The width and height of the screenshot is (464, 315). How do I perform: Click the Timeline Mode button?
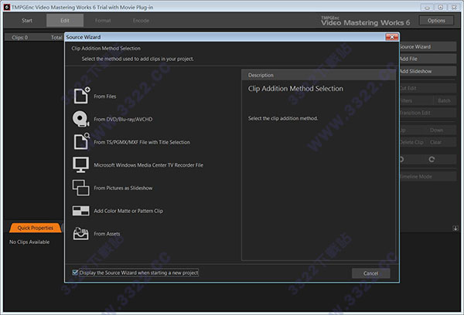pyautogui.click(x=428, y=176)
